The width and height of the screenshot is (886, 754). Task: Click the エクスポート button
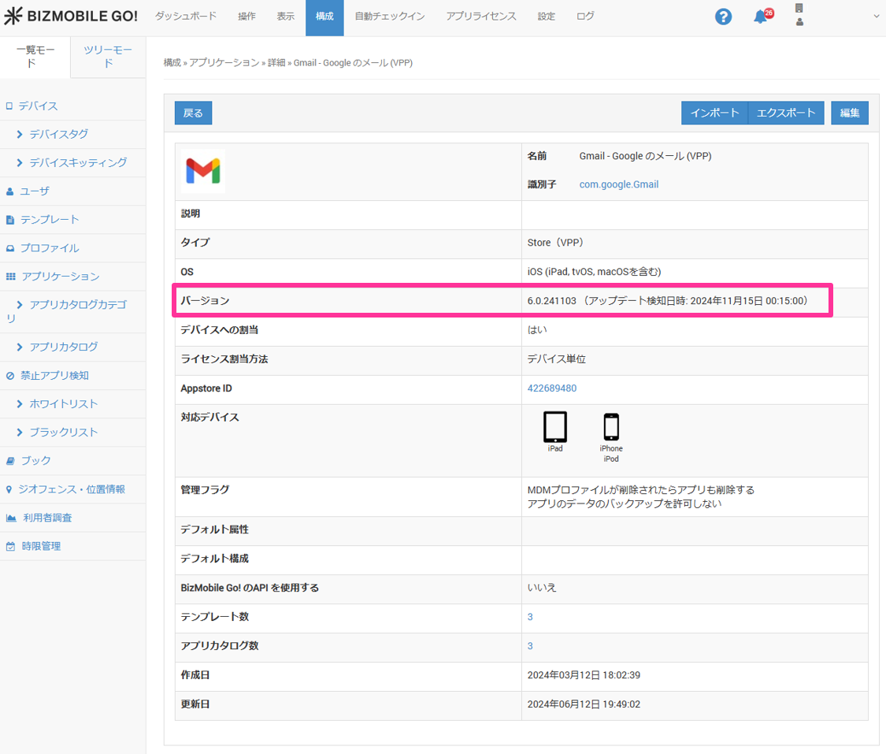pyautogui.click(x=785, y=113)
